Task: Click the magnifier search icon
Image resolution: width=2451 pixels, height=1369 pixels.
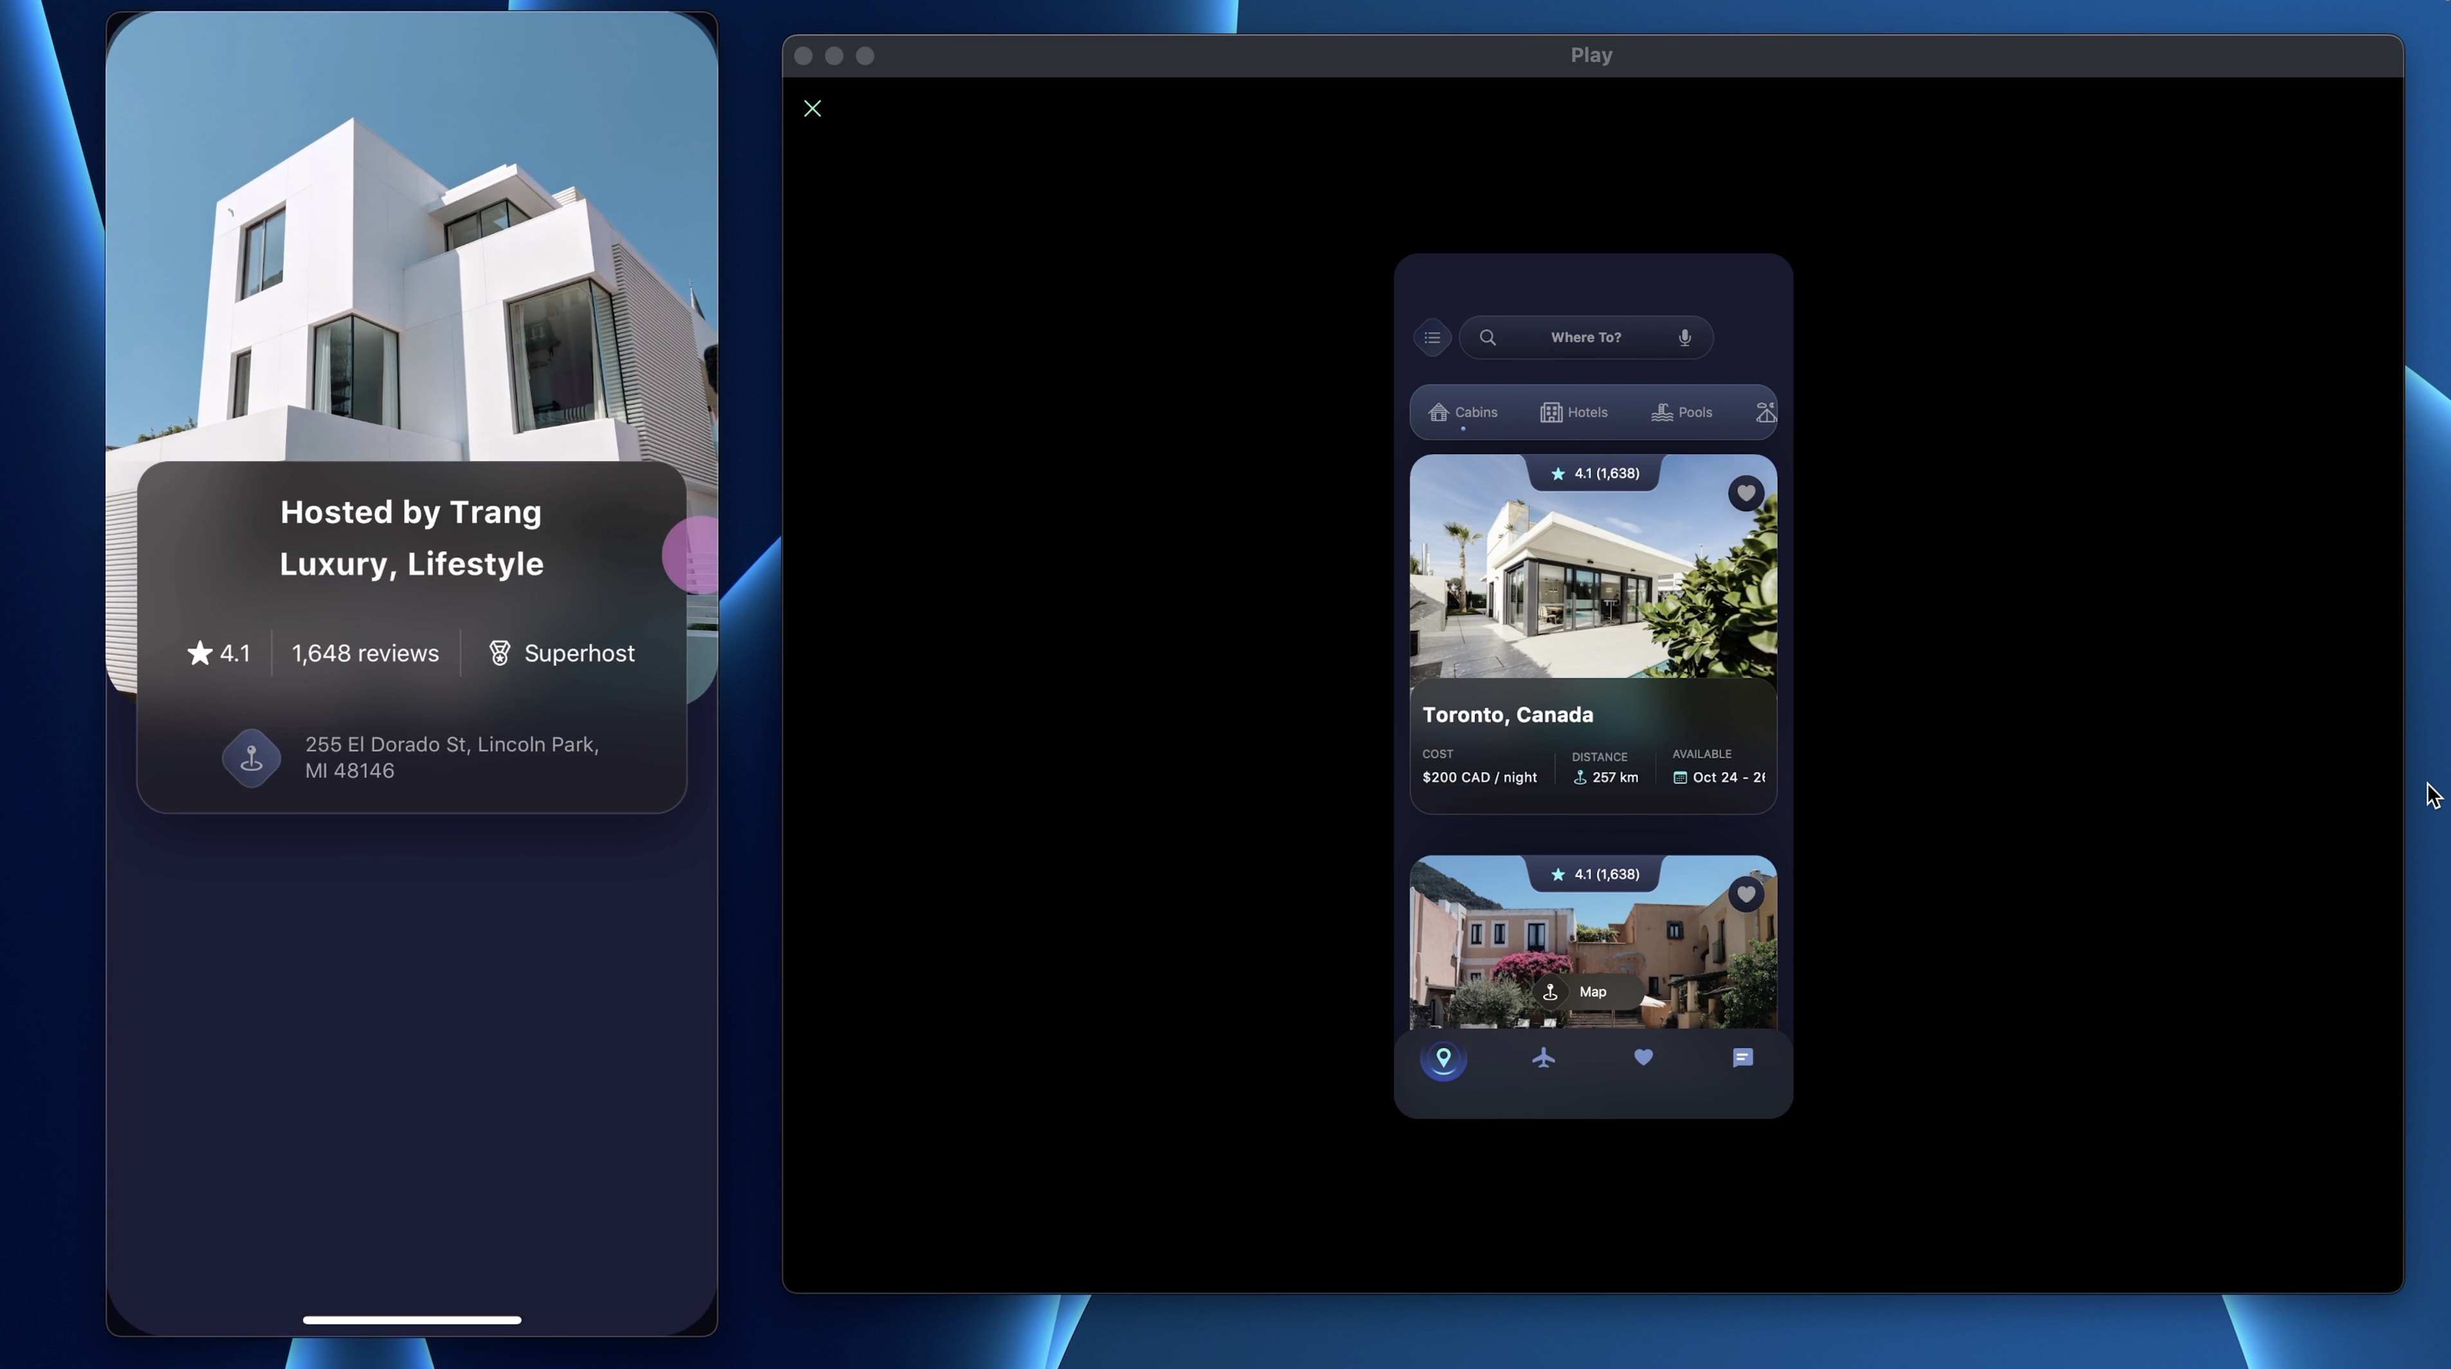Action: pos(1488,338)
